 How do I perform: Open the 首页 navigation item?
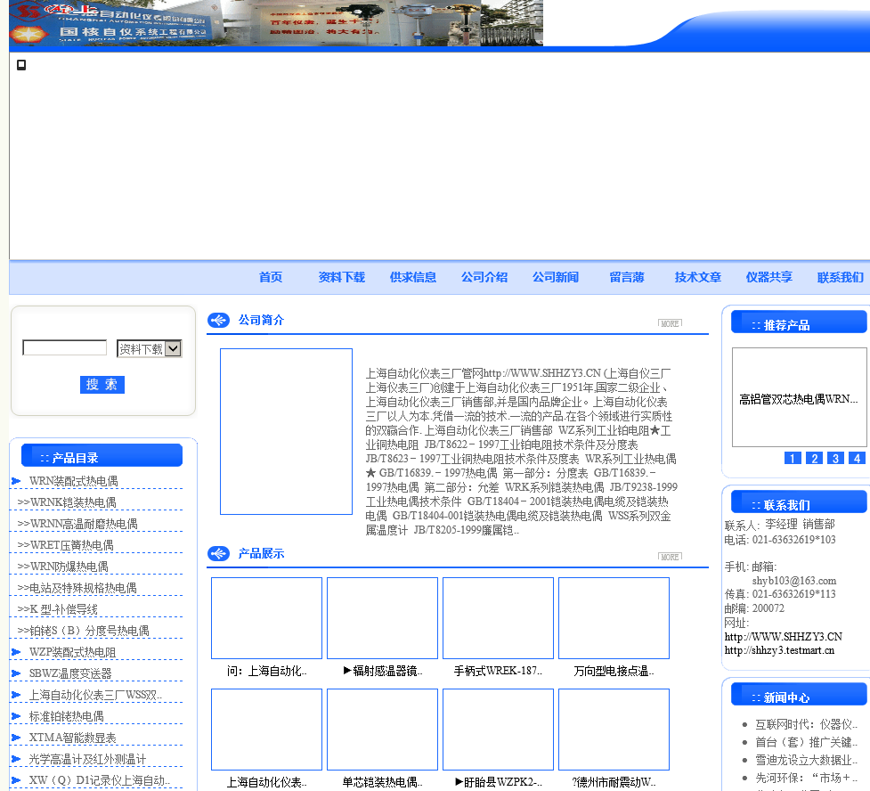[x=270, y=277]
